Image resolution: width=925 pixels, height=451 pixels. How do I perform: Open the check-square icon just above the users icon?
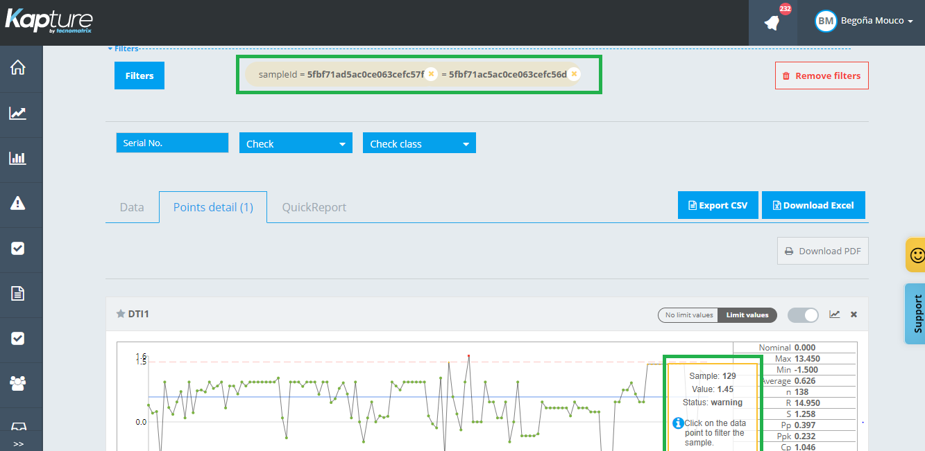click(18, 338)
